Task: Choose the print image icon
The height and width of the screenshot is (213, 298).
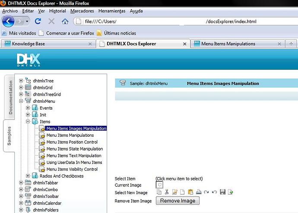Action: pyautogui.click(x=199, y=192)
